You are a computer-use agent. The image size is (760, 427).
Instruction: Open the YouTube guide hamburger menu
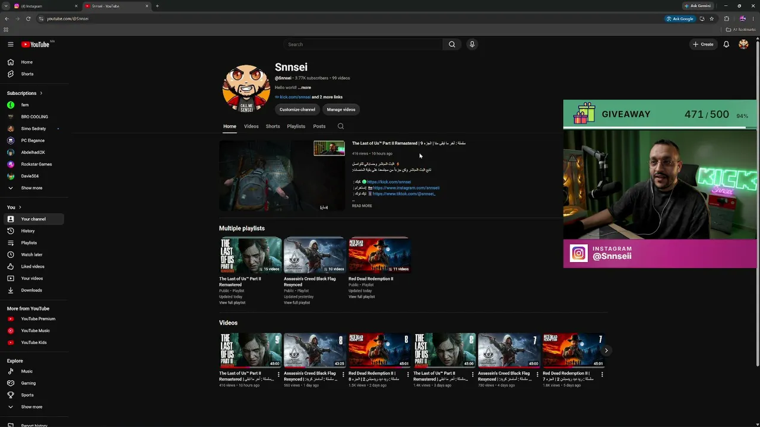click(x=11, y=44)
